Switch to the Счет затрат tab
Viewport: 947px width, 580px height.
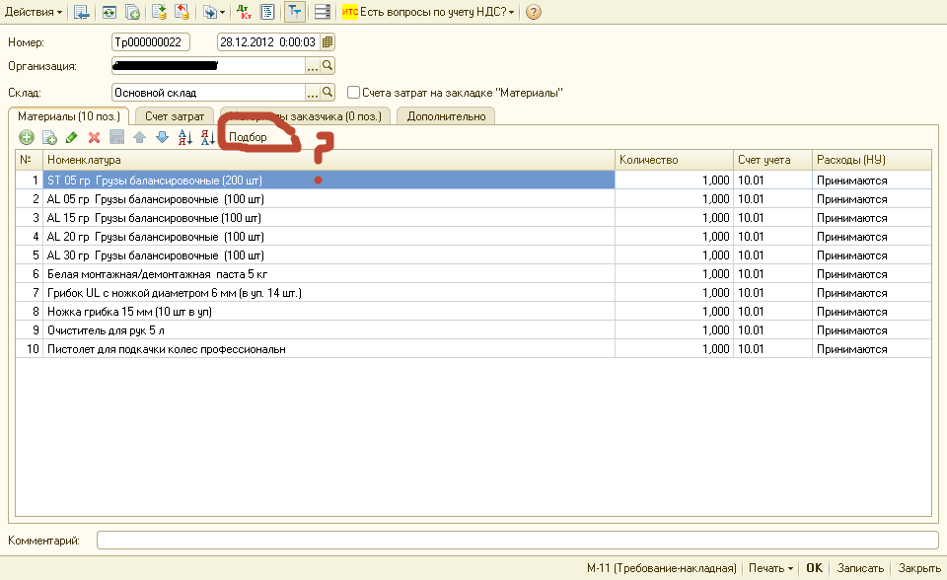pos(175,116)
